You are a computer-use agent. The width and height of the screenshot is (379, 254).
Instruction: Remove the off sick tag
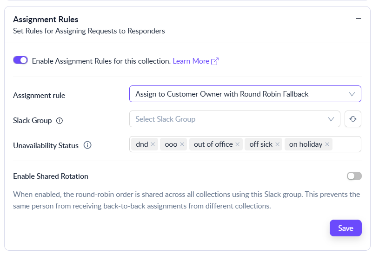[277, 144]
